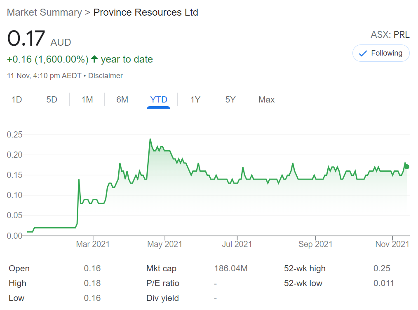Click the Mar 2021 axis label
The height and width of the screenshot is (310, 418).
(93, 244)
